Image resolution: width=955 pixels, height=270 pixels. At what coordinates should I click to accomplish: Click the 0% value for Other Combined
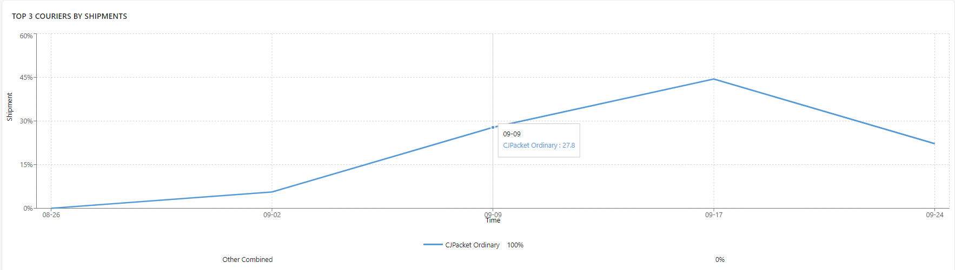pyautogui.click(x=720, y=259)
